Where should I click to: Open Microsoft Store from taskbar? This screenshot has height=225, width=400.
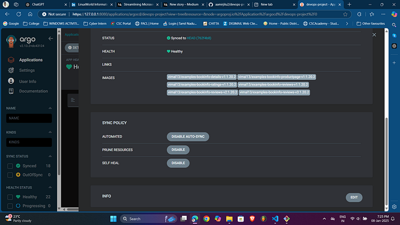(x=241, y=219)
